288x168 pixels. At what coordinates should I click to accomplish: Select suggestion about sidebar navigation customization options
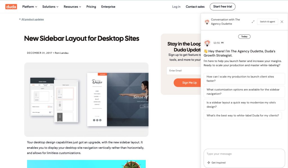click(244, 92)
